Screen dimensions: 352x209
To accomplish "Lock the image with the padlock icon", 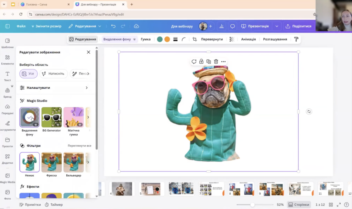I will point(201,62).
